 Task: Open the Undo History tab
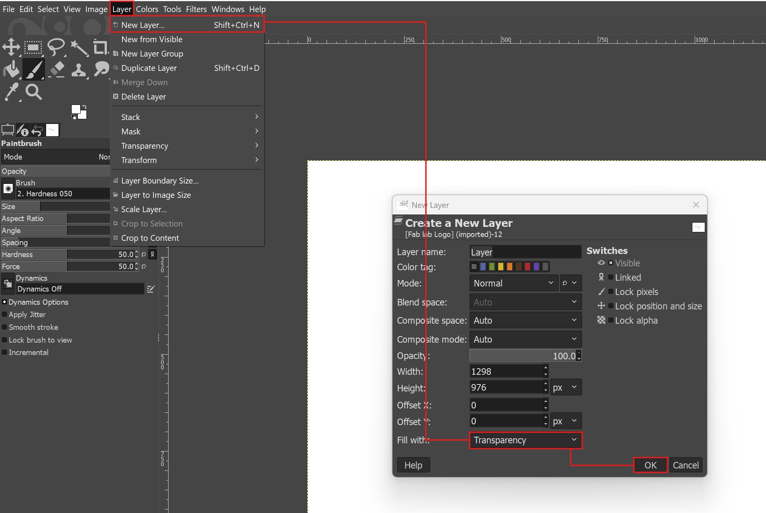point(37,130)
